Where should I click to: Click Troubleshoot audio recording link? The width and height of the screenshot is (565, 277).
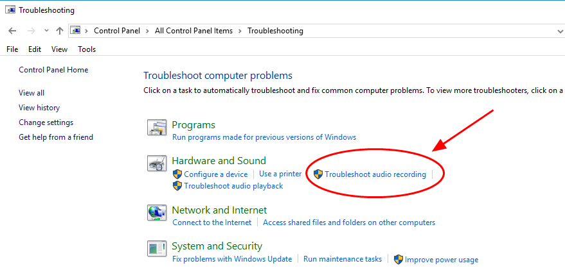(375, 174)
